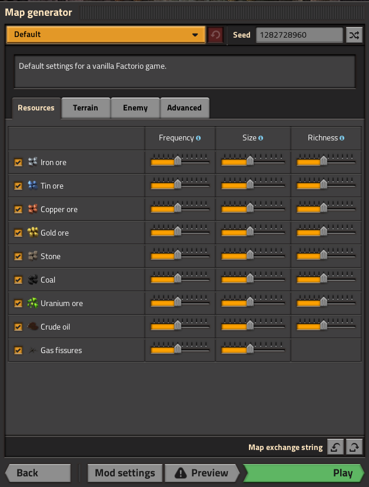The width and height of the screenshot is (369, 487).
Task: Click the Uranium ore resource icon
Action: pos(33,303)
